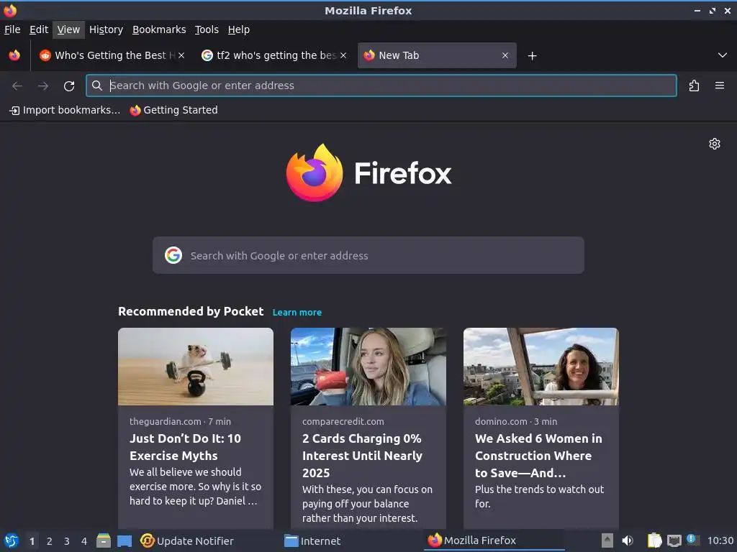
Task: Click 'Recommended by Pocket' heading
Action: (x=191, y=311)
